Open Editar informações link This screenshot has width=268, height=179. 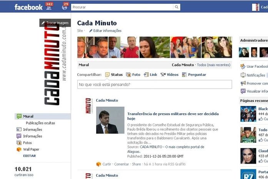(107, 31)
